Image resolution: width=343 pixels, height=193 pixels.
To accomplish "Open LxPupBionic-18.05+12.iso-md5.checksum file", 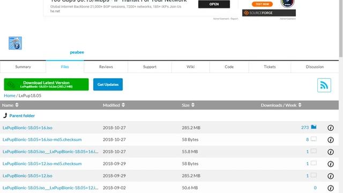I will (42, 164).
